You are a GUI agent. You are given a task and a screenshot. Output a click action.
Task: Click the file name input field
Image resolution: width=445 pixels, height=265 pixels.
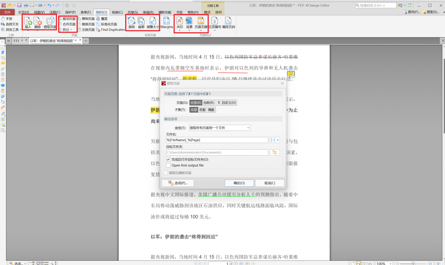pos(217,140)
